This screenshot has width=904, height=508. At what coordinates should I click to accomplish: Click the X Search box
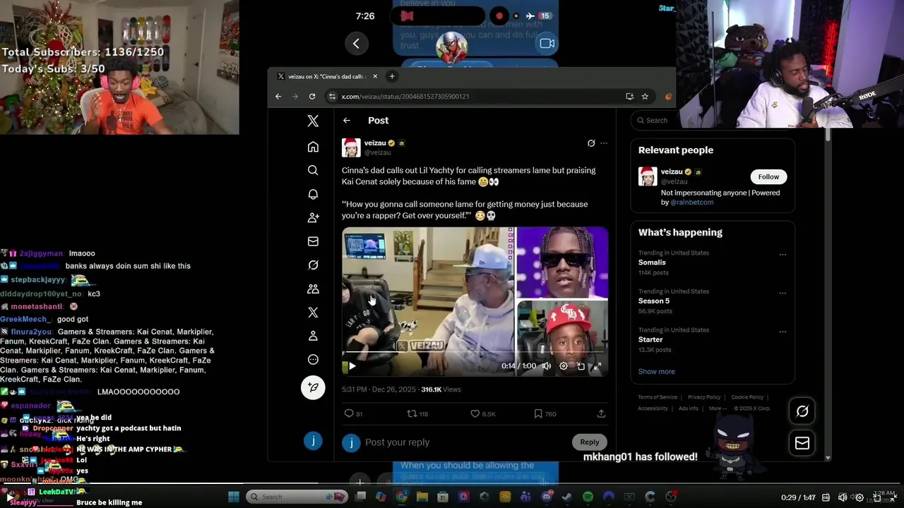(713, 120)
